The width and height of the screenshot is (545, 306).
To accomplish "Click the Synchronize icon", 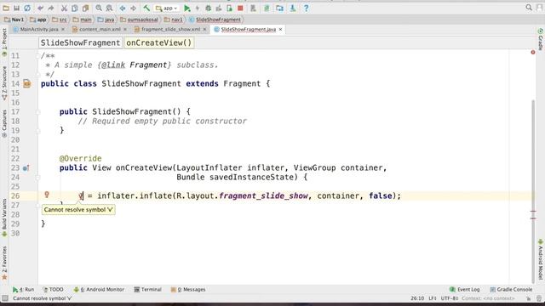I will pyautogui.click(x=27, y=8).
